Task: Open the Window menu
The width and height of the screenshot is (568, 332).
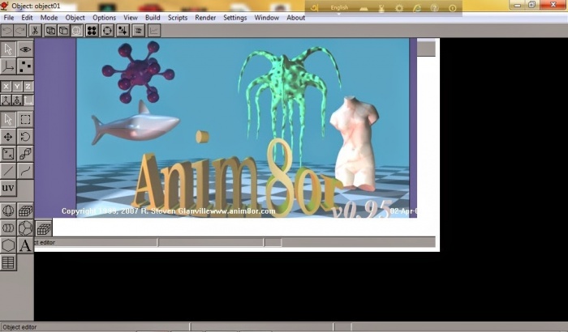Action: (x=267, y=17)
